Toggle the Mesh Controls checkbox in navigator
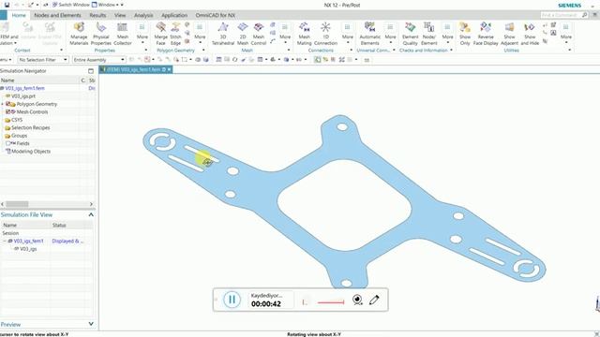 pyautogui.click(x=7, y=112)
